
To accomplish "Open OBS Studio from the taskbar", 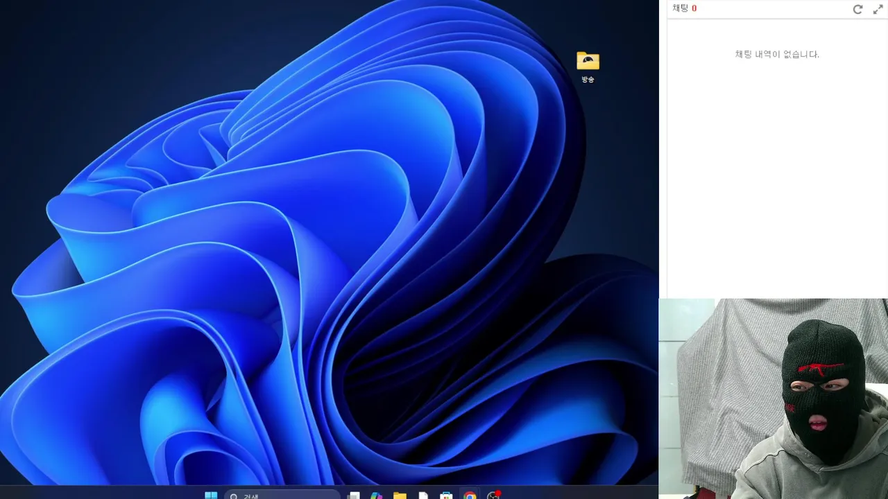I will 493,495.
